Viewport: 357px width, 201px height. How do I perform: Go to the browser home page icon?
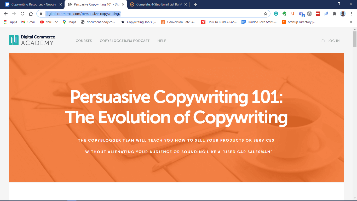(31, 14)
